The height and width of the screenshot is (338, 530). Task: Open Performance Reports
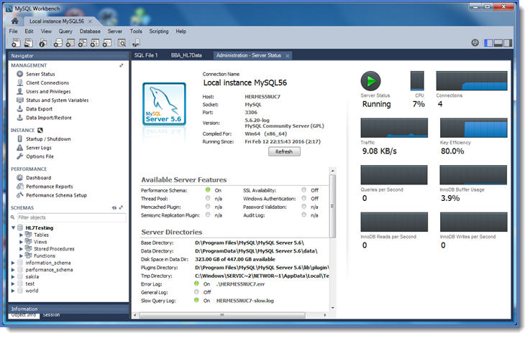[50, 187]
